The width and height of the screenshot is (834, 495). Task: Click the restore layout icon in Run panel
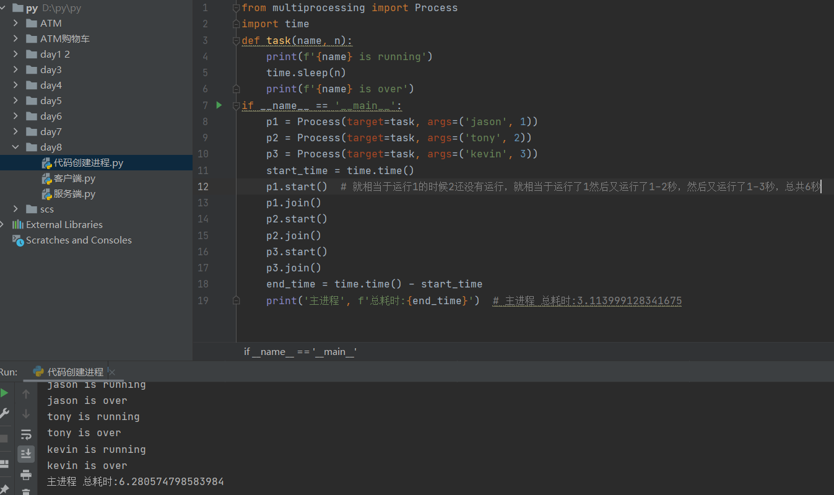tap(4, 463)
